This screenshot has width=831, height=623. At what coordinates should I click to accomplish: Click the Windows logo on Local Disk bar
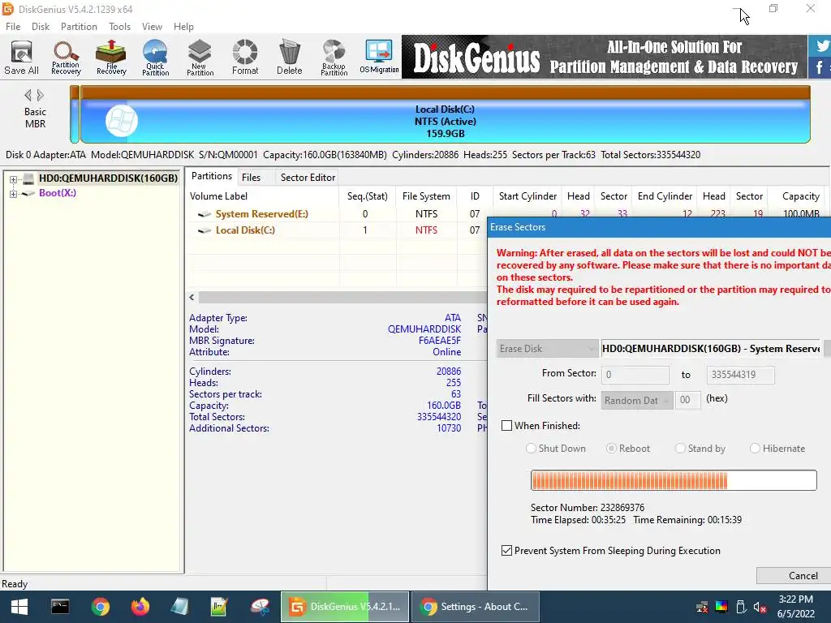tap(122, 122)
